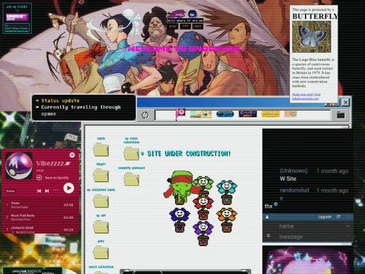This screenshot has height=274, width=365.
Task: Click the refresh icon in window toolbar
Action: 145,115
